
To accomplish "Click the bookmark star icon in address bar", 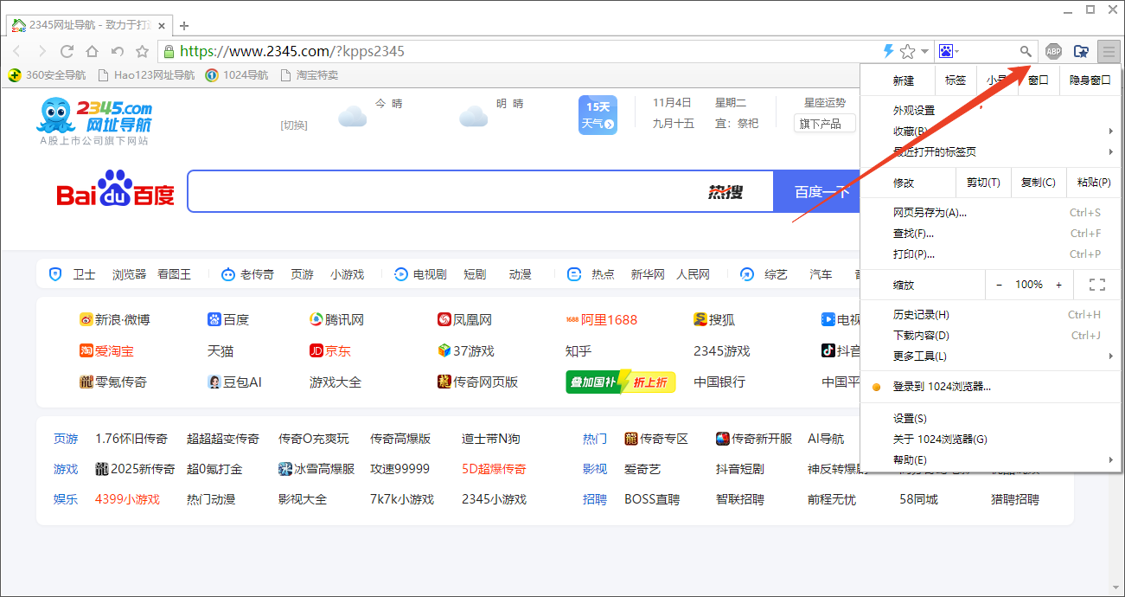I will click(909, 51).
